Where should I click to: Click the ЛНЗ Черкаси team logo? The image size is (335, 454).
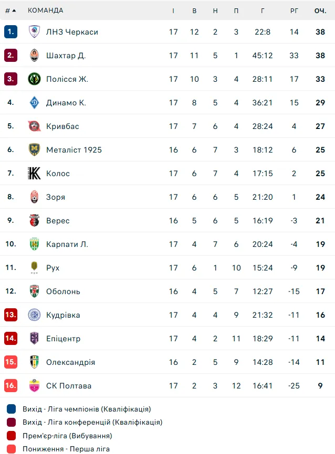pyautogui.click(x=34, y=32)
